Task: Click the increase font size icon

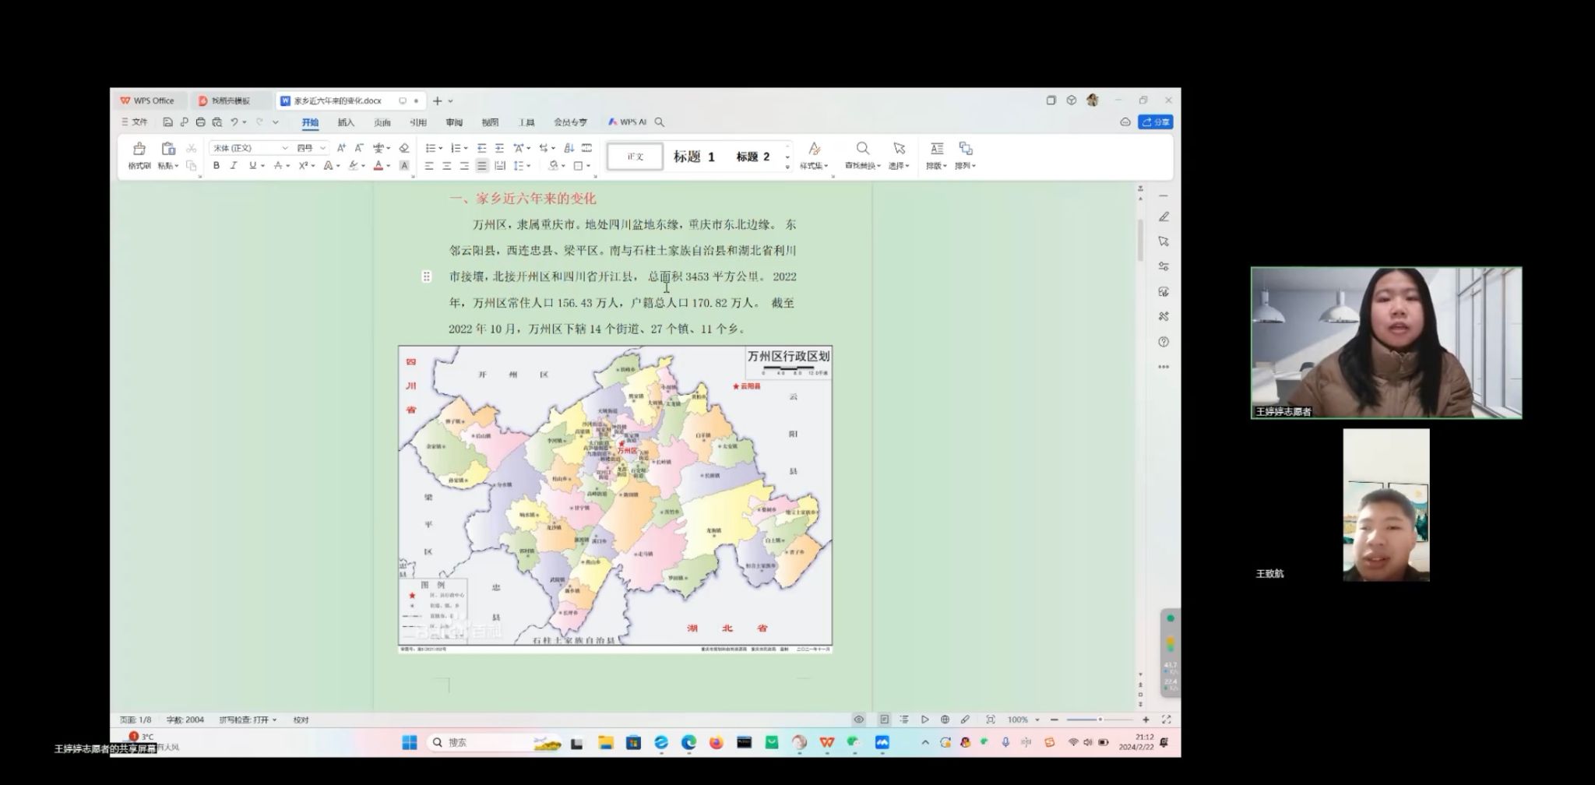Action: click(341, 148)
